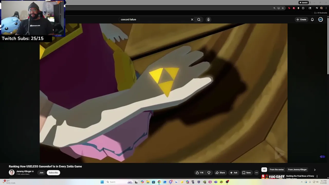This screenshot has height=185, width=329.
Task: Open OBS with red dot on taskbar
Action: click(227, 182)
